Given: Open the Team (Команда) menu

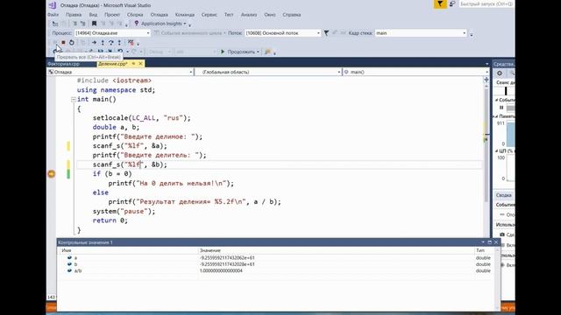Looking at the screenshot, I should (x=185, y=15).
